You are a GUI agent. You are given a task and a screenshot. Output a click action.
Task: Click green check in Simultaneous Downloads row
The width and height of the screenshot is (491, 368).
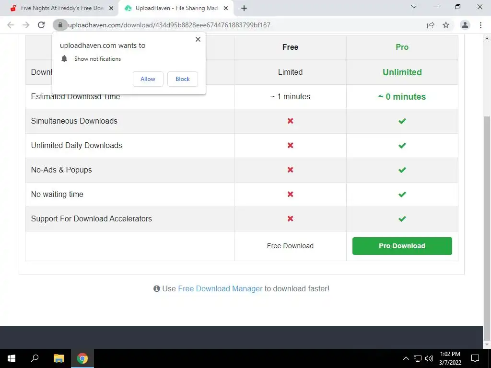(402, 121)
